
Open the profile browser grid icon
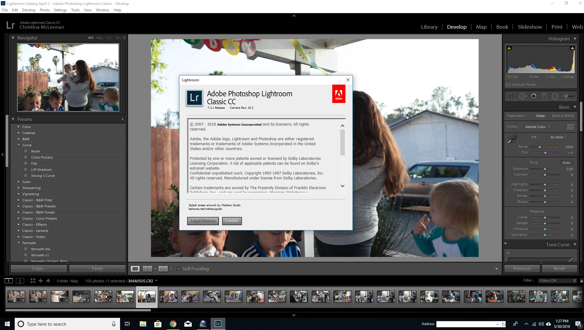570,127
